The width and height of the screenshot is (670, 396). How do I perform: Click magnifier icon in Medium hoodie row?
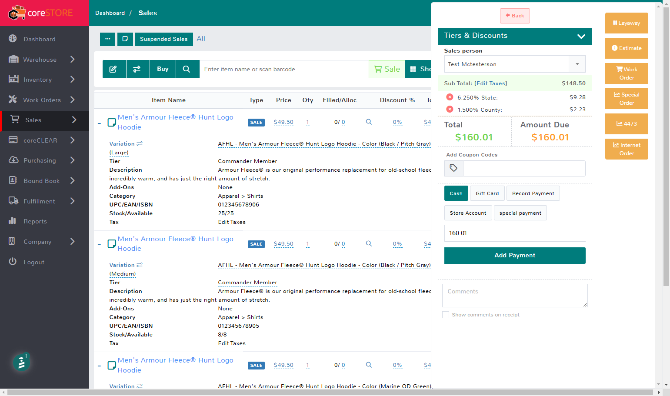[369, 244]
